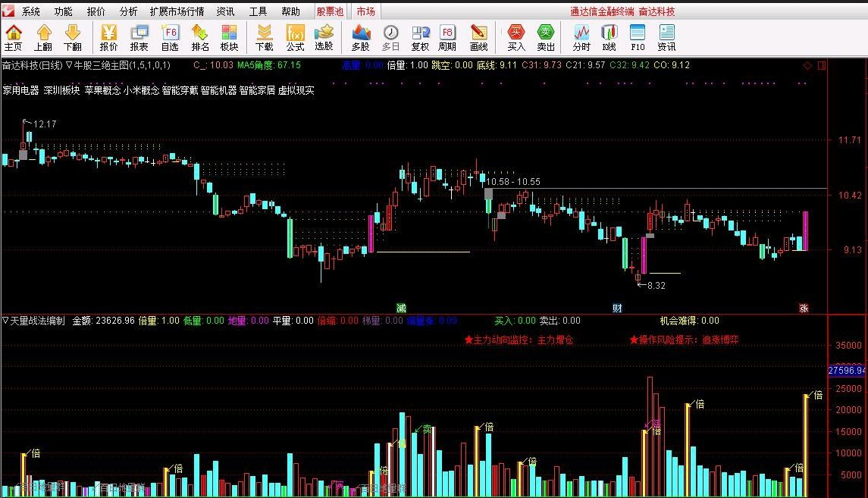868x498 pixels.
Task: Click the application logo icon
Action: [8, 11]
